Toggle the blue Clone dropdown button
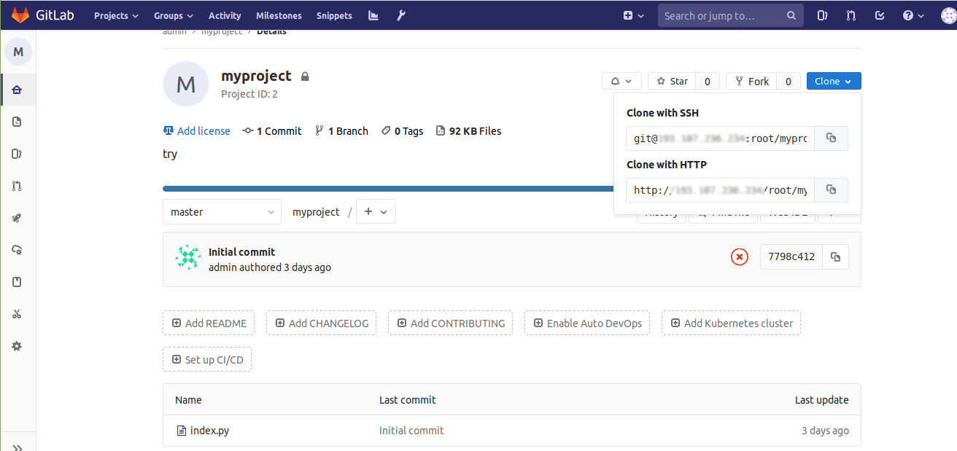Image resolution: width=957 pixels, height=451 pixels. point(834,81)
